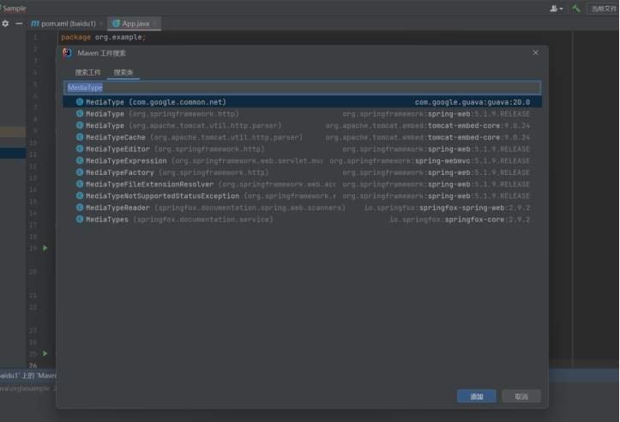This screenshot has width=620, height=422.
Task: Select the MediaTypeCache result row
Action: tap(302, 137)
